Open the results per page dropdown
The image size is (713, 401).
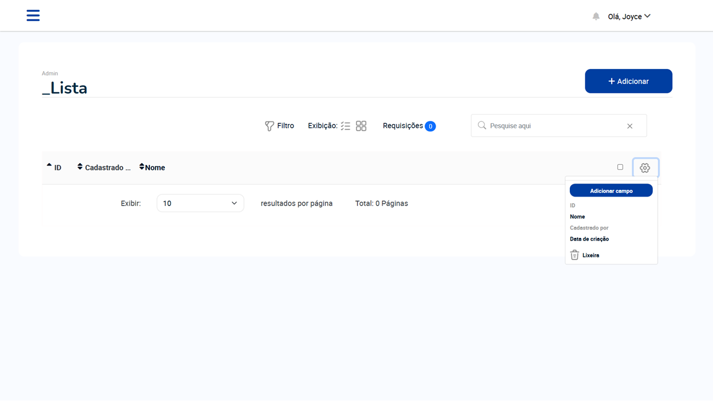201,203
